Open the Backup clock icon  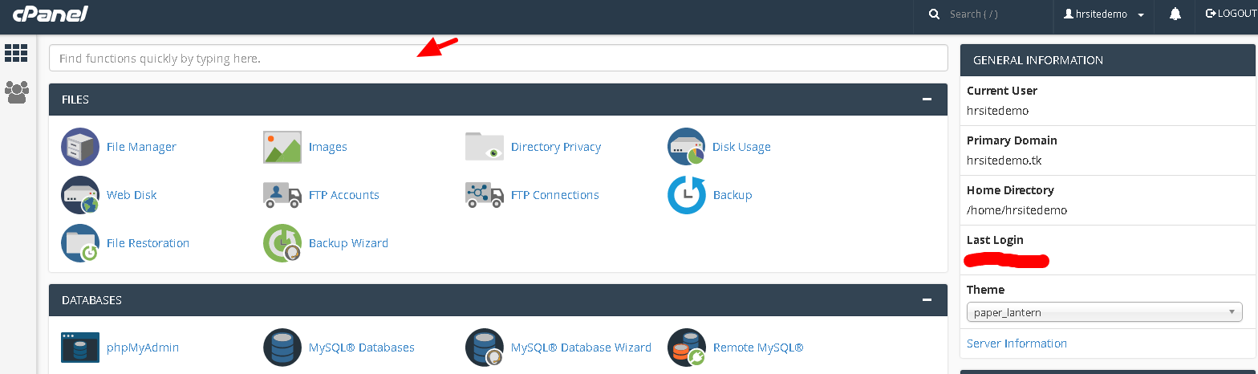tap(687, 195)
